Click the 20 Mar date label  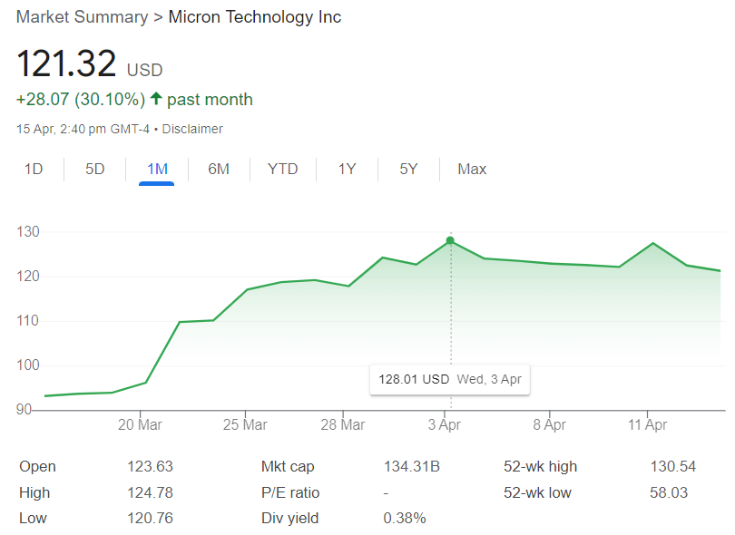140,424
